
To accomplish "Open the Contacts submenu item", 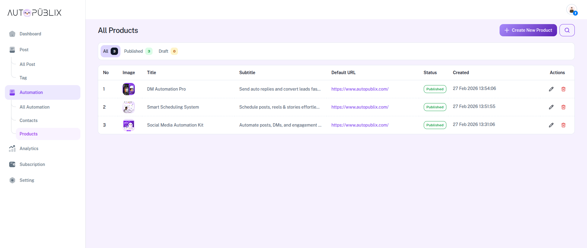I will (x=48, y=120).
